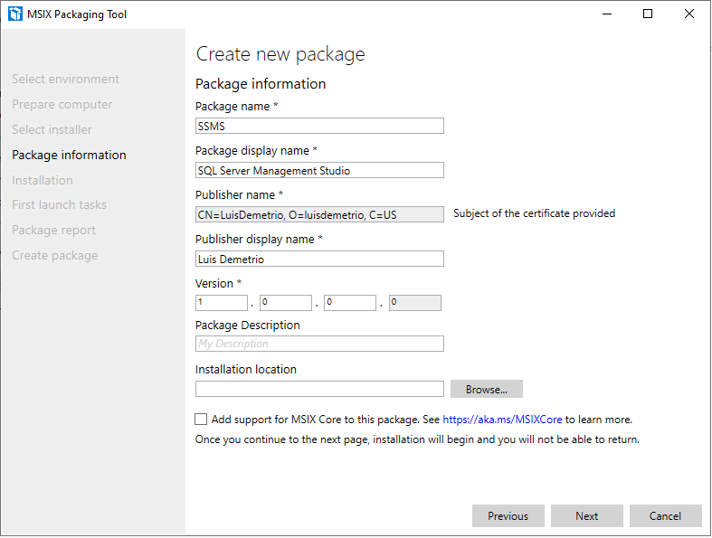Image resolution: width=712 pixels, height=538 pixels.
Task: Edit the Publisher display name Luis Demetrio field
Action: pos(319,259)
